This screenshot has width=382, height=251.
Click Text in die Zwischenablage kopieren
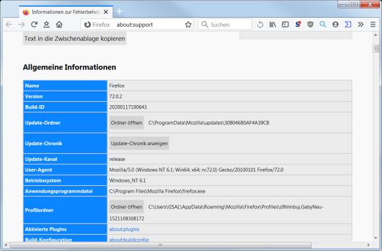pos(74,38)
